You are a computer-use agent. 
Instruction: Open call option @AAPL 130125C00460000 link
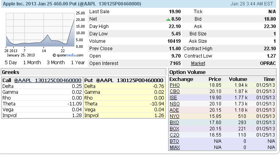point(48,80)
